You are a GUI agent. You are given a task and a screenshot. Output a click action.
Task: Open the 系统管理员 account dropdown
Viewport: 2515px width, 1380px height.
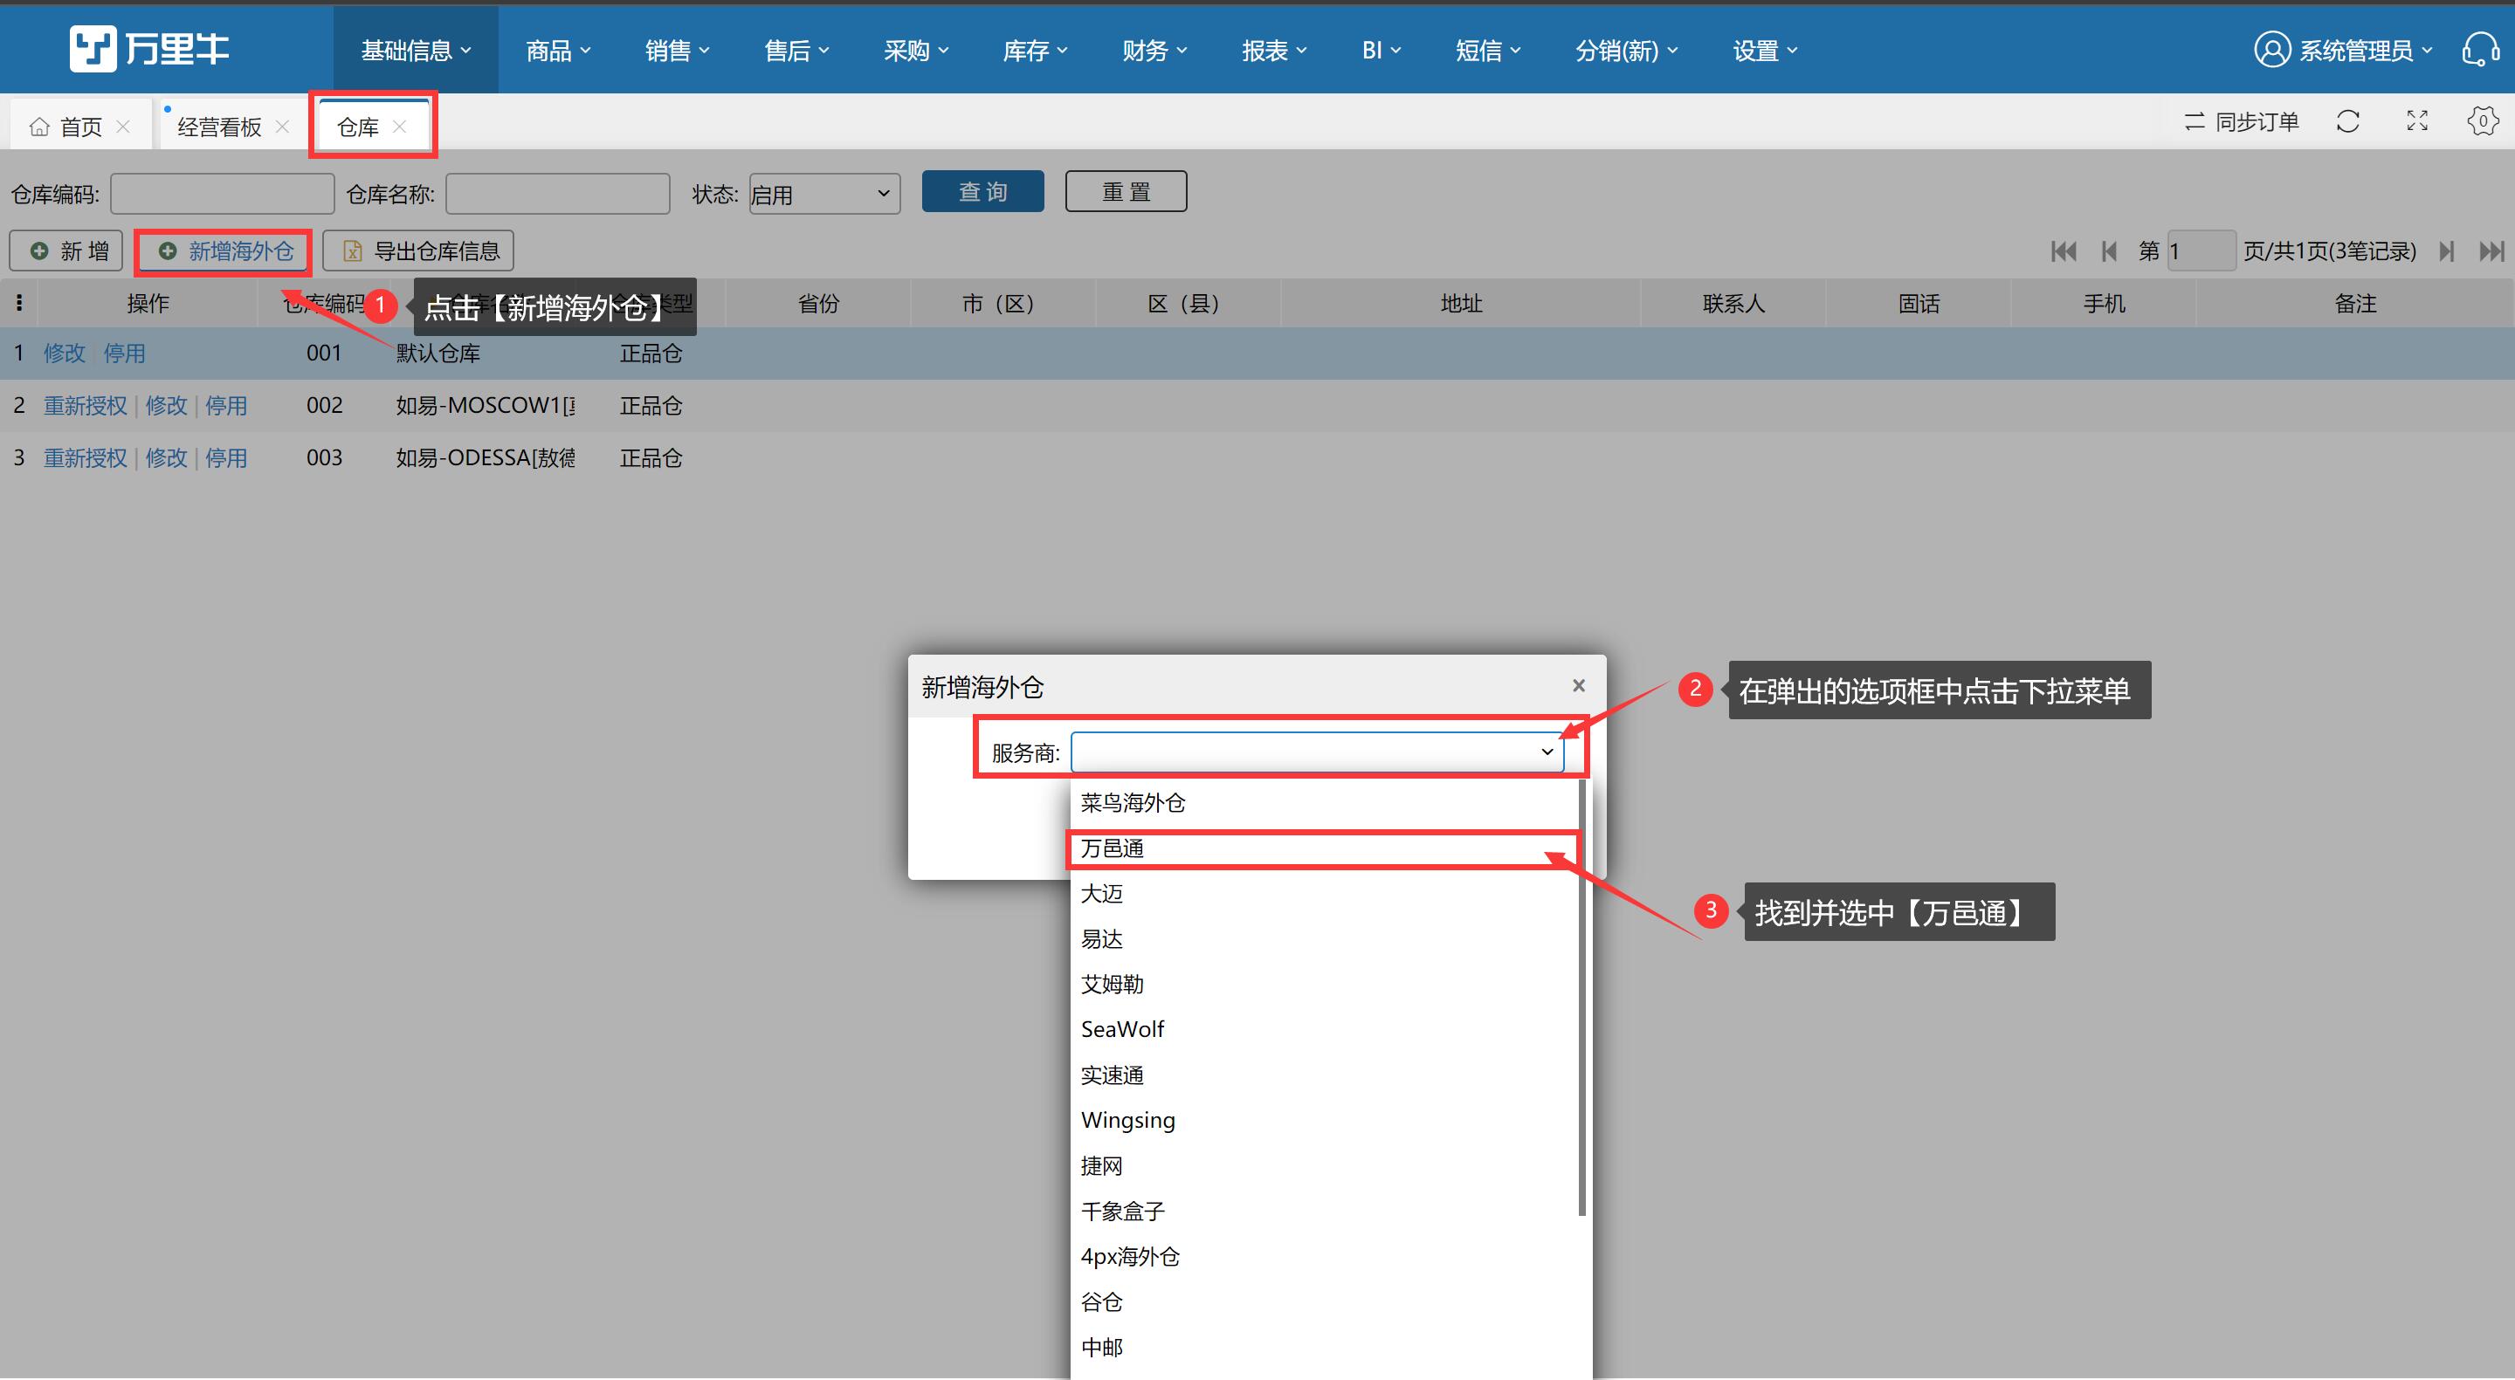click(2366, 51)
